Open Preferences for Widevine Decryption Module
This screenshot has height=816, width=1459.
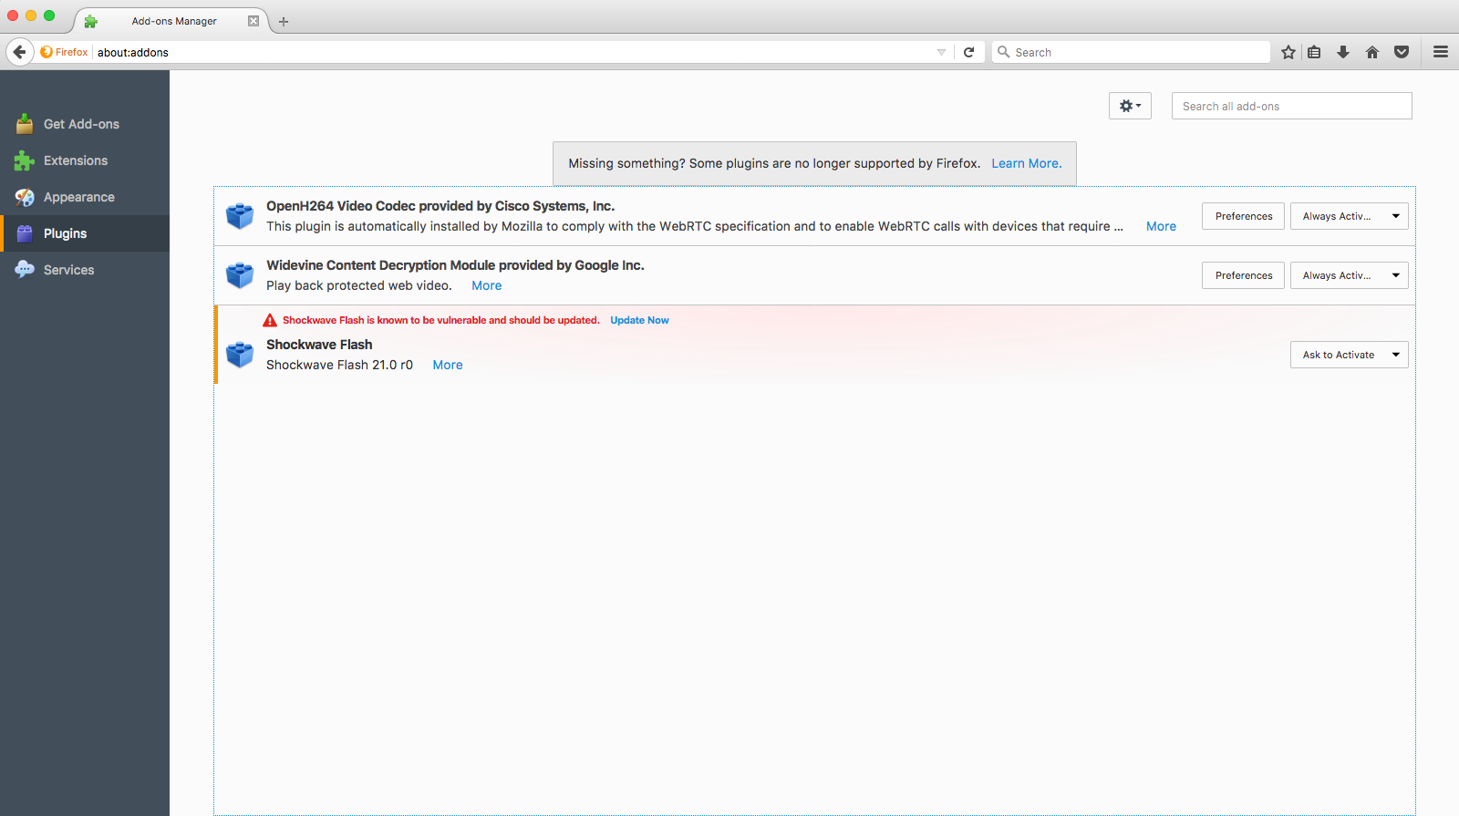pos(1244,275)
